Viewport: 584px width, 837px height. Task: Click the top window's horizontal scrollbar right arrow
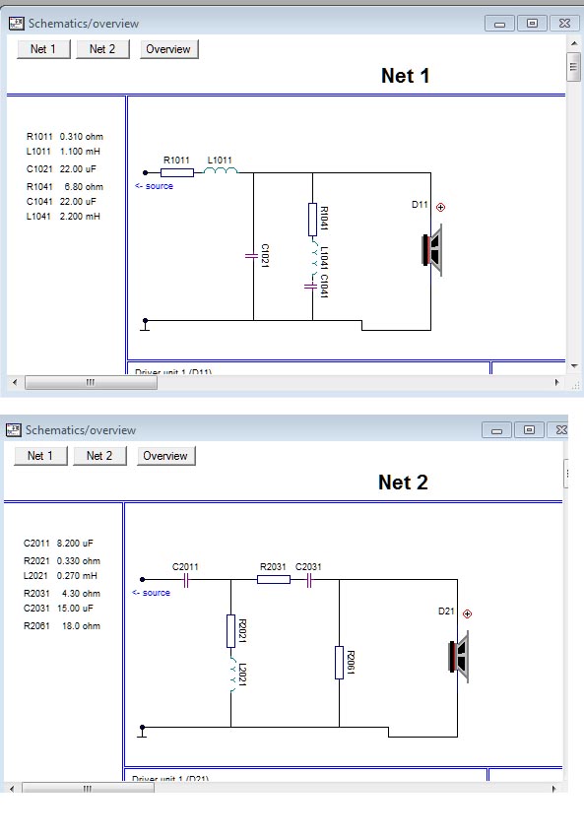click(557, 382)
